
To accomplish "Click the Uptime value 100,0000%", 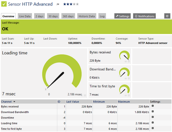I will coord(75,43).
